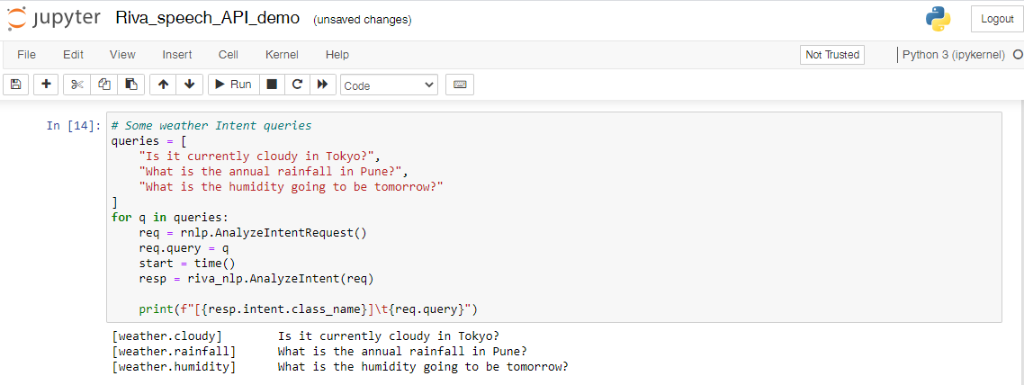Viewport: 1024px width, 385px height.
Task: Open the Edit menu
Action: (x=73, y=55)
